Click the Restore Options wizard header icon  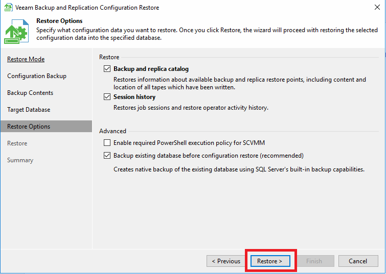point(16,32)
